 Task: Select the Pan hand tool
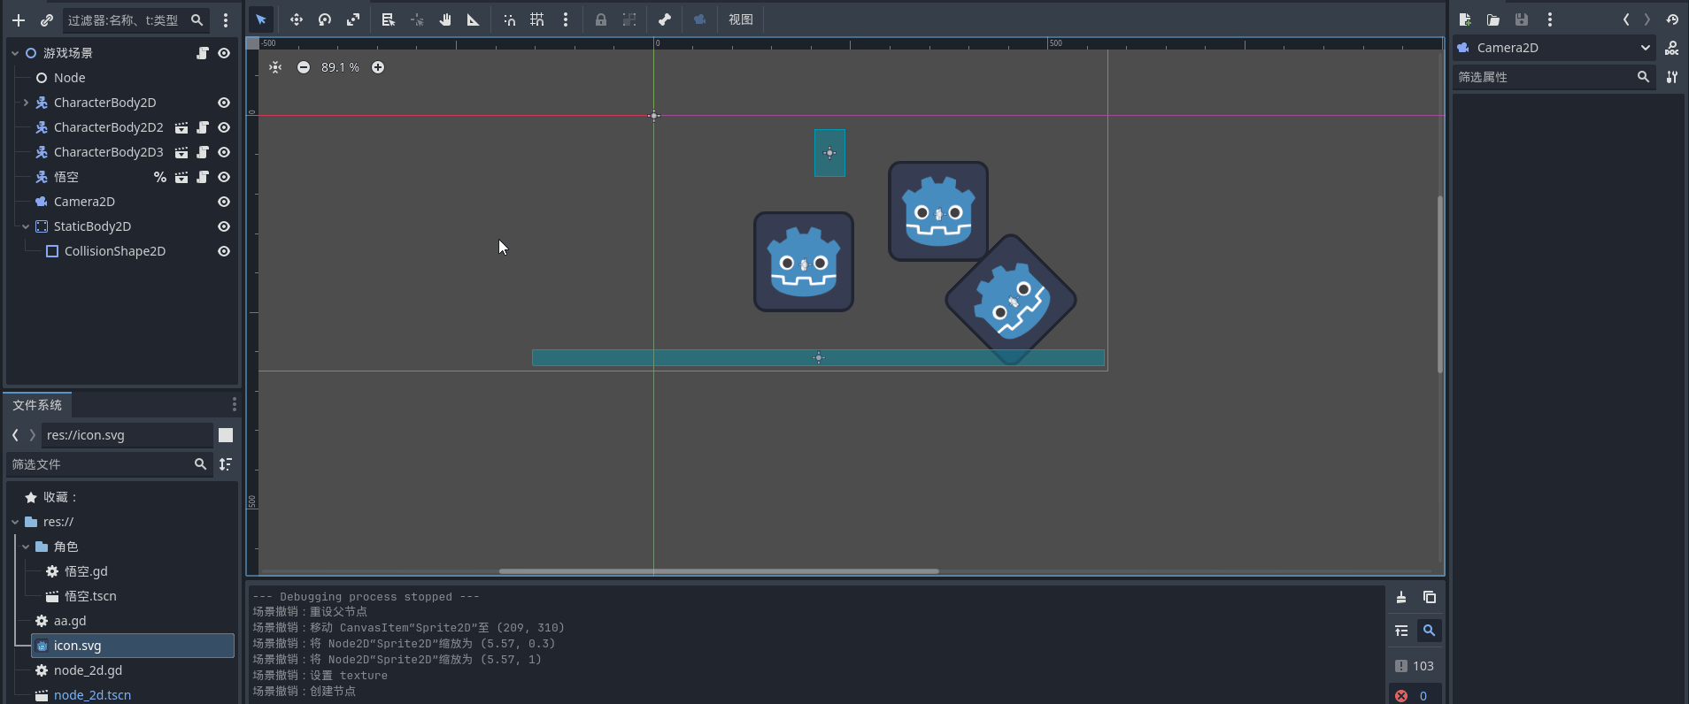click(x=445, y=19)
